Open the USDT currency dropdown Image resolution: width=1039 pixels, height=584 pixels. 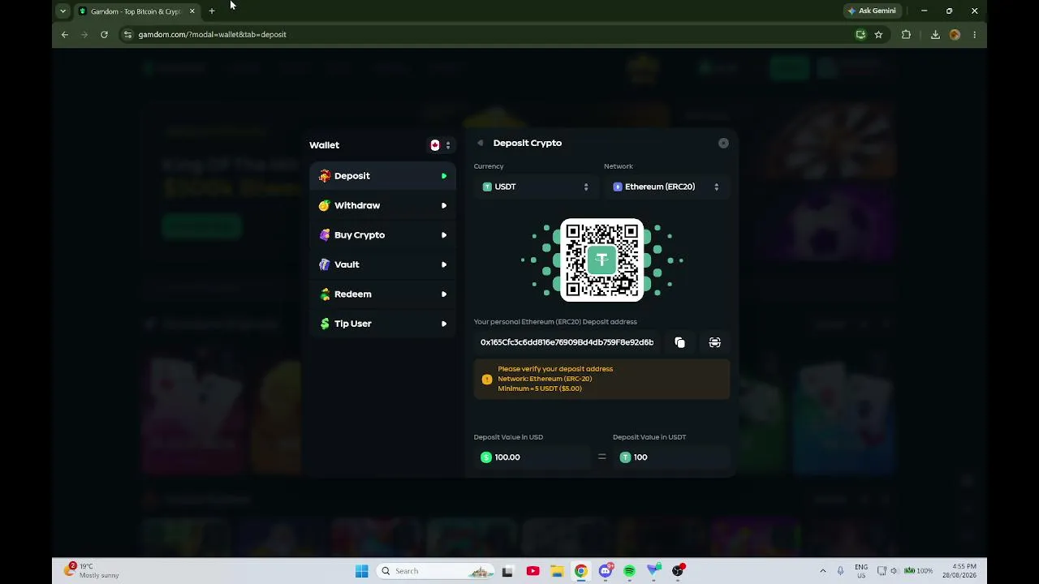click(x=536, y=187)
